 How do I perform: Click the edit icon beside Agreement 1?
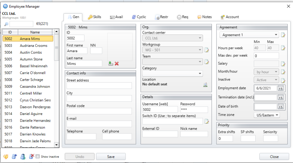[x=283, y=35]
